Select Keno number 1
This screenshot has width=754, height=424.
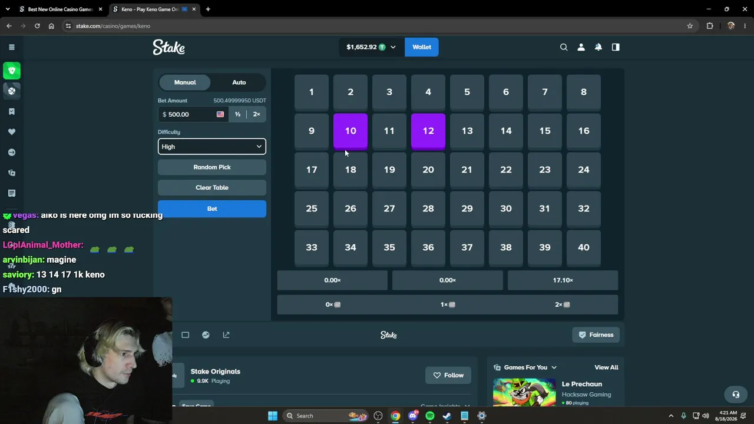click(x=312, y=92)
